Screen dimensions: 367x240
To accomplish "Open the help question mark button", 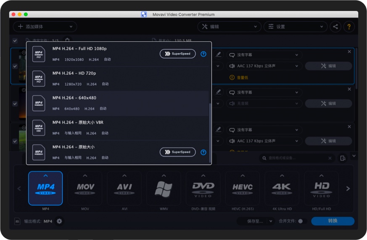I will pyautogui.click(x=349, y=26).
